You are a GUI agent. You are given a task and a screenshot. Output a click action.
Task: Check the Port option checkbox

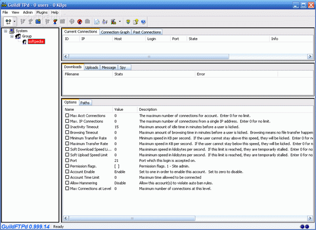click(67, 160)
